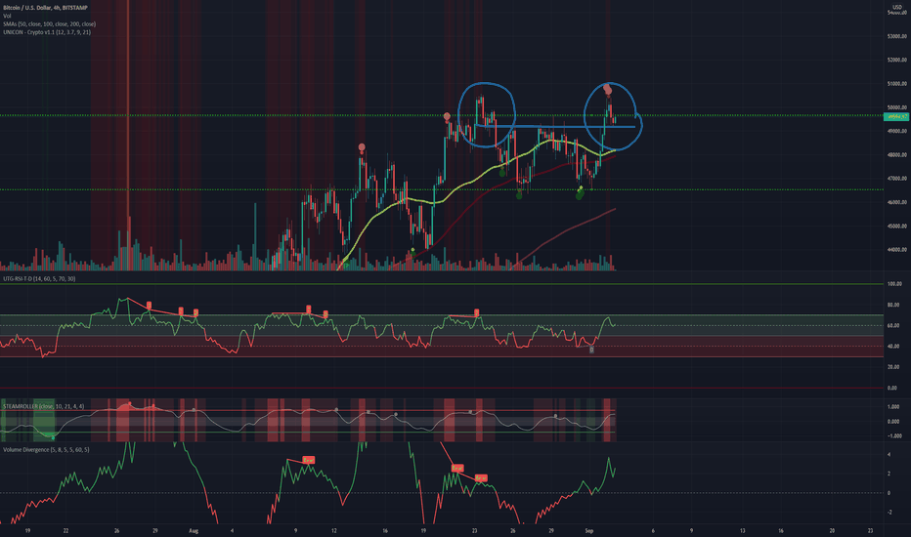Click the 19 date on the left of the time axis
911x537 pixels.
tap(27, 530)
